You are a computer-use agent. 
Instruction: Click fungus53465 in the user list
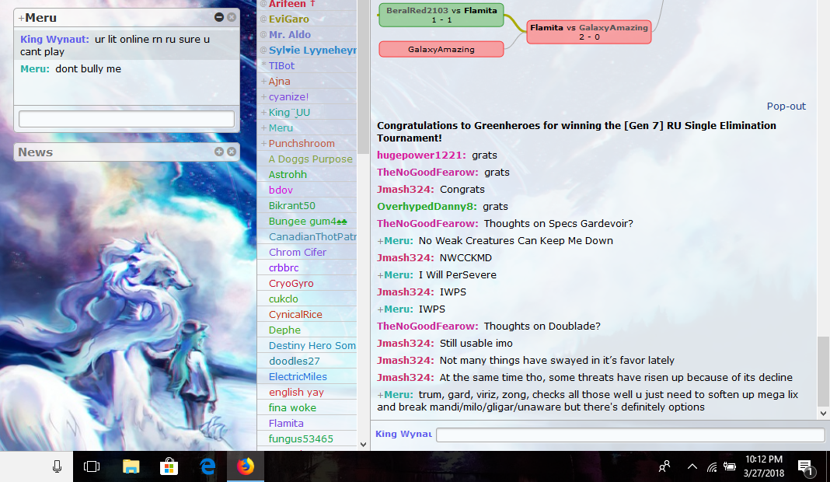[x=301, y=438]
